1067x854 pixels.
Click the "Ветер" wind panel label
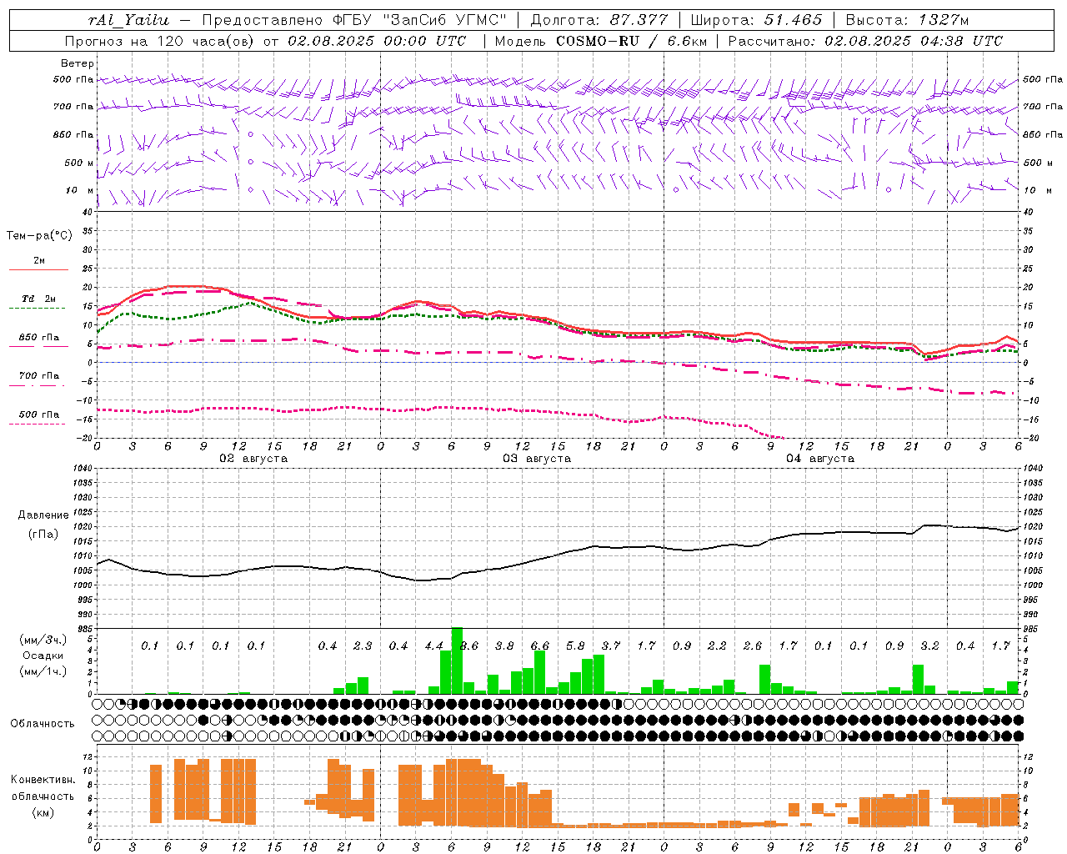[78, 63]
